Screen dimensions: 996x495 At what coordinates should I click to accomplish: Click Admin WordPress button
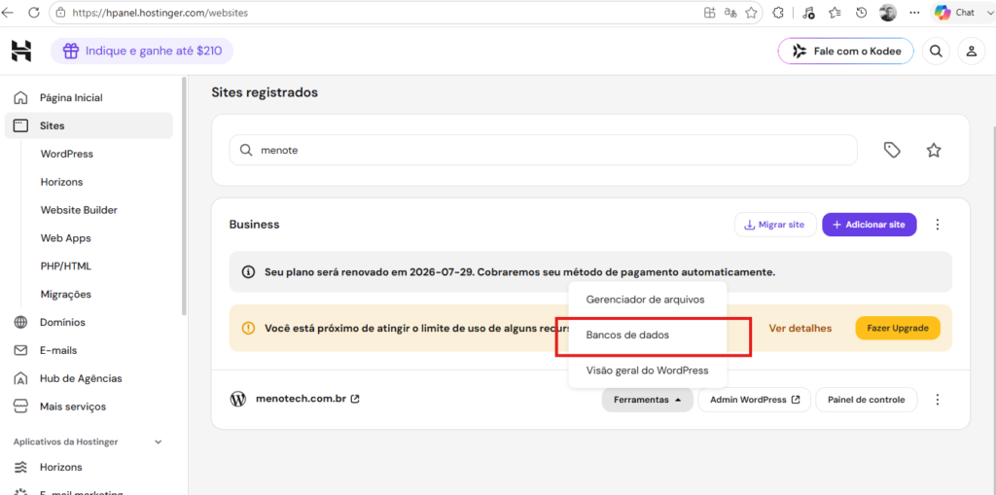point(754,400)
